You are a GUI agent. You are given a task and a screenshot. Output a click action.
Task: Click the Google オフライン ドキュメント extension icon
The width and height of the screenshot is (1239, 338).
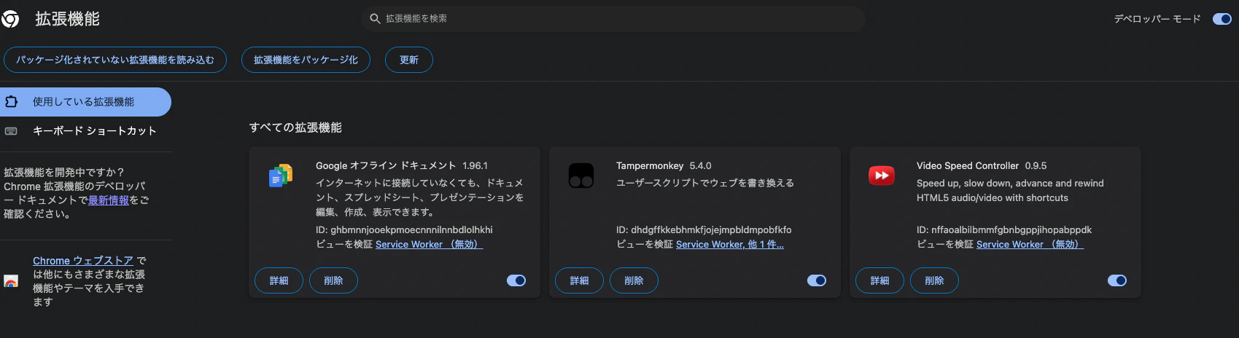(x=281, y=176)
